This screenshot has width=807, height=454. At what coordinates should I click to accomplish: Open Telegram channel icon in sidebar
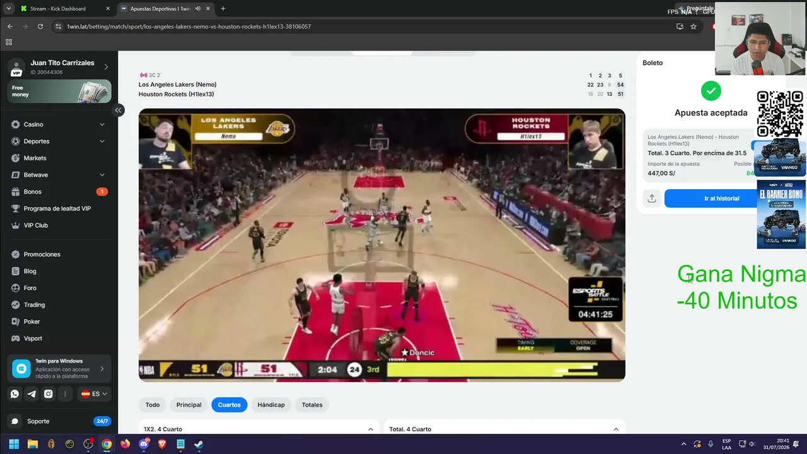(x=32, y=394)
